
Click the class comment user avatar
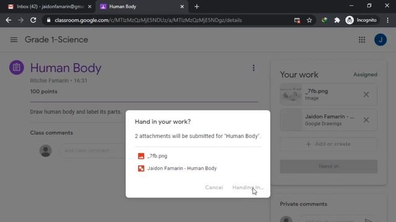46,150
